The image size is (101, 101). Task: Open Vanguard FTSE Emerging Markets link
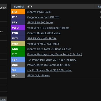[48, 28]
